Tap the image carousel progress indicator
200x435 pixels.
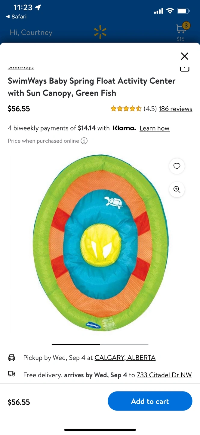(x=100, y=344)
